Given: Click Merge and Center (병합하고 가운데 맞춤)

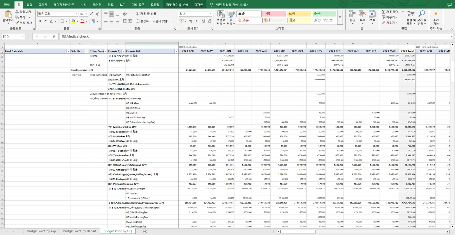Looking at the screenshot, I should [152, 21].
